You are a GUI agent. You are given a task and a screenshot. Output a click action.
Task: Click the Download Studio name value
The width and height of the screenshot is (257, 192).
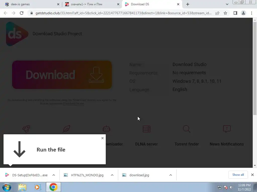(189, 64)
